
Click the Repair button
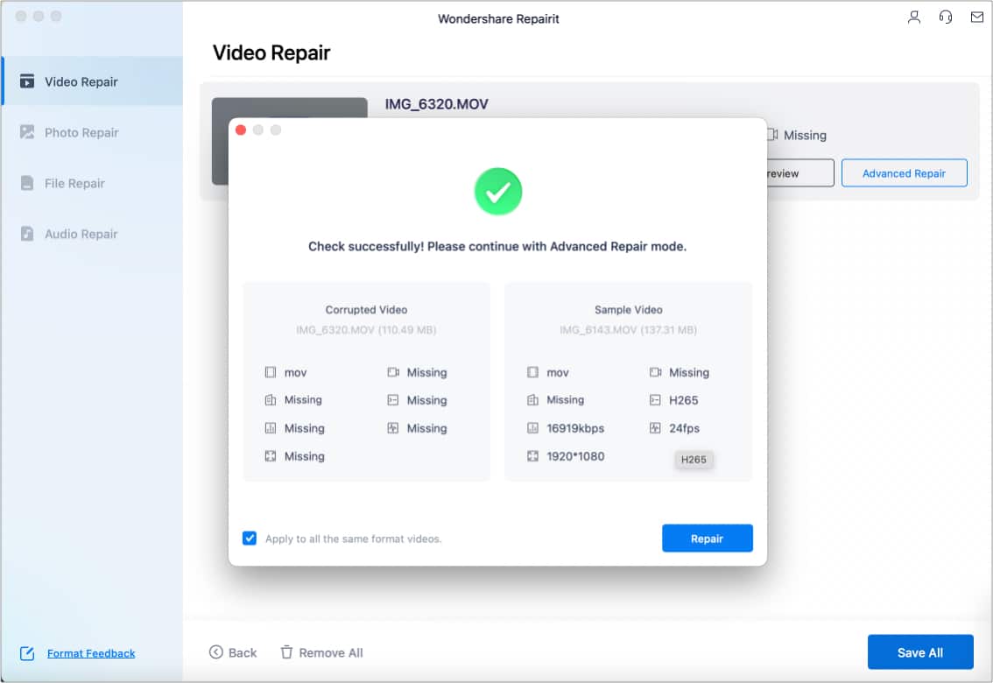click(x=707, y=538)
